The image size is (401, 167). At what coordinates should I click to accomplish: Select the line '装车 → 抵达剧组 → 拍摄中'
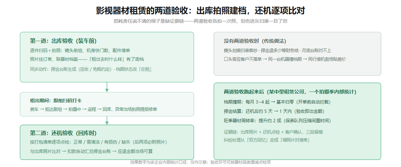point(94,109)
